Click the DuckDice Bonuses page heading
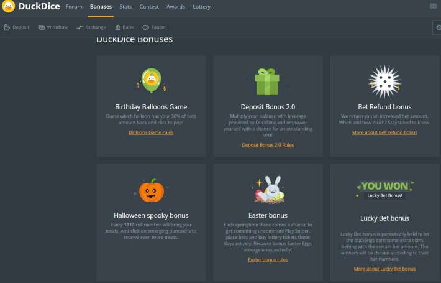The width and height of the screenshot is (441, 283). (134, 40)
